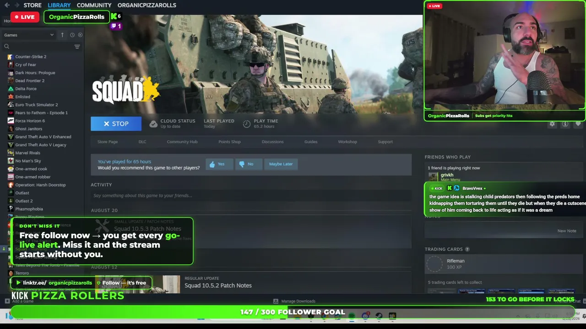Viewport: 586px width, 329px height.
Task: Open the LIBRARY menu
Action: (x=59, y=5)
